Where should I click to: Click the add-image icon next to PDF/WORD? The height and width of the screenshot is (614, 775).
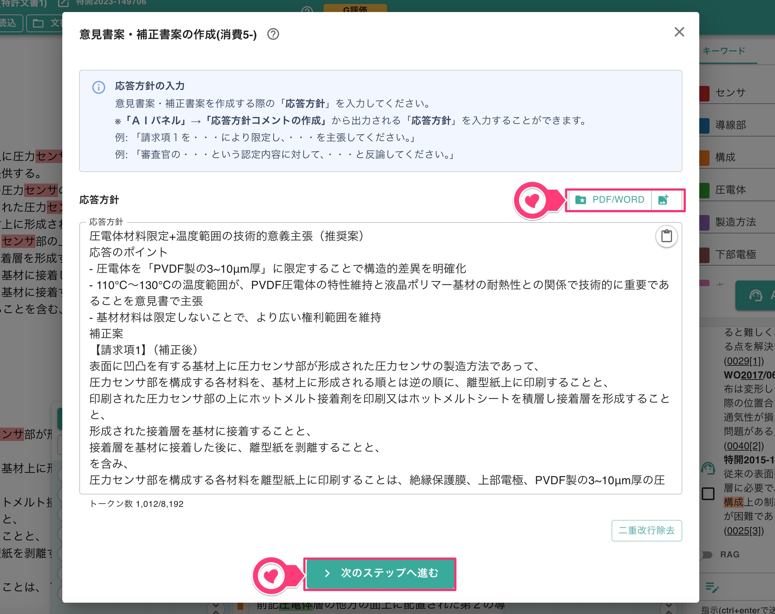click(x=664, y=200)
